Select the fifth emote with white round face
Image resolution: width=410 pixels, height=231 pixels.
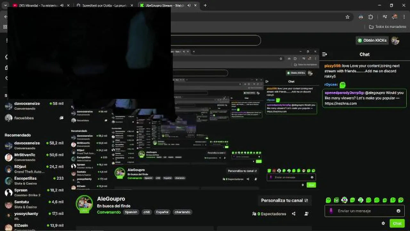[361, 200]
